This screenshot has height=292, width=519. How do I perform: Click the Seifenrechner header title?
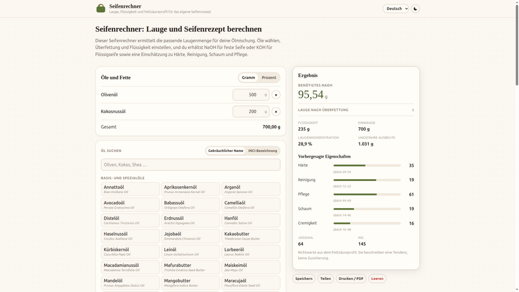point(125,6)
